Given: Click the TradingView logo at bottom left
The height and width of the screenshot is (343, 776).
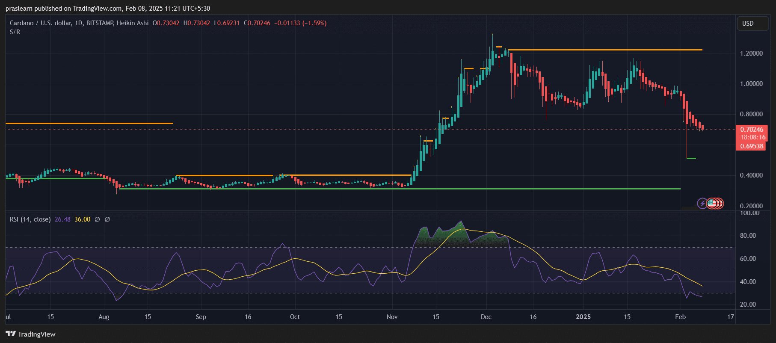Looking at the screenshot, I should (x=31, y=334).
